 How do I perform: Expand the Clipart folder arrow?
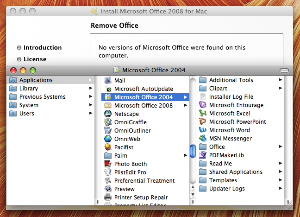point(281,88)
